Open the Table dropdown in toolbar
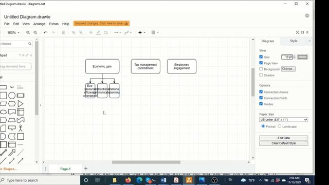The width and height of the screenshot is (329, 185). click(x=155, y=32)
